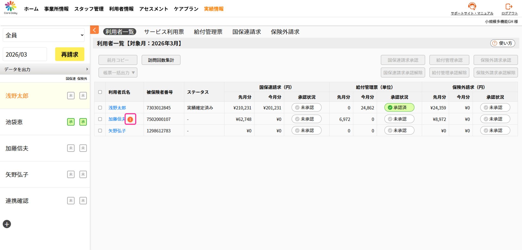
Task: Check the checkbox for 浅野太郎 row
Action: point(100,108)
